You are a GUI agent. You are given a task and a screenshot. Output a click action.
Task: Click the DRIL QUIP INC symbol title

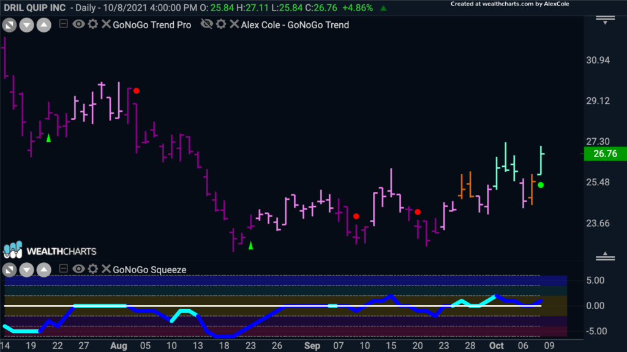pyautogui.click(x=35, y=8)
